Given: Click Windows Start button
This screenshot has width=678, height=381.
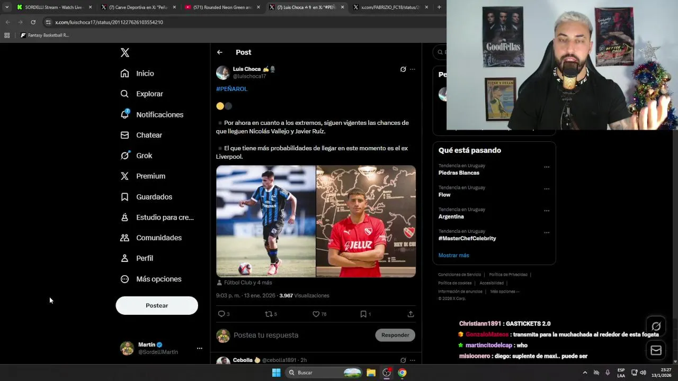Looking at the screenshot, I should point(276,373).
